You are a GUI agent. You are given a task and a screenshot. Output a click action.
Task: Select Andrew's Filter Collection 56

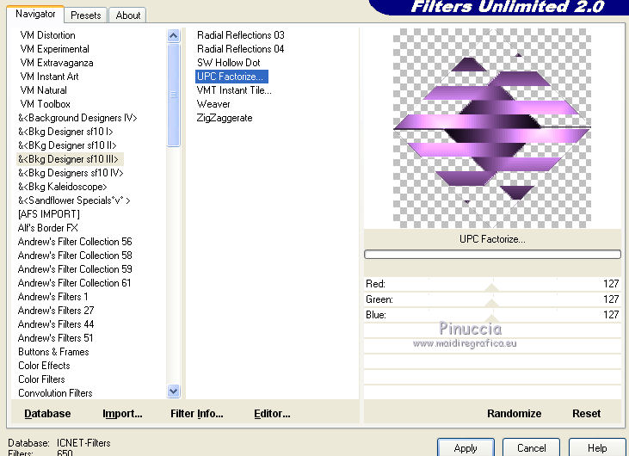pos(75,242)
